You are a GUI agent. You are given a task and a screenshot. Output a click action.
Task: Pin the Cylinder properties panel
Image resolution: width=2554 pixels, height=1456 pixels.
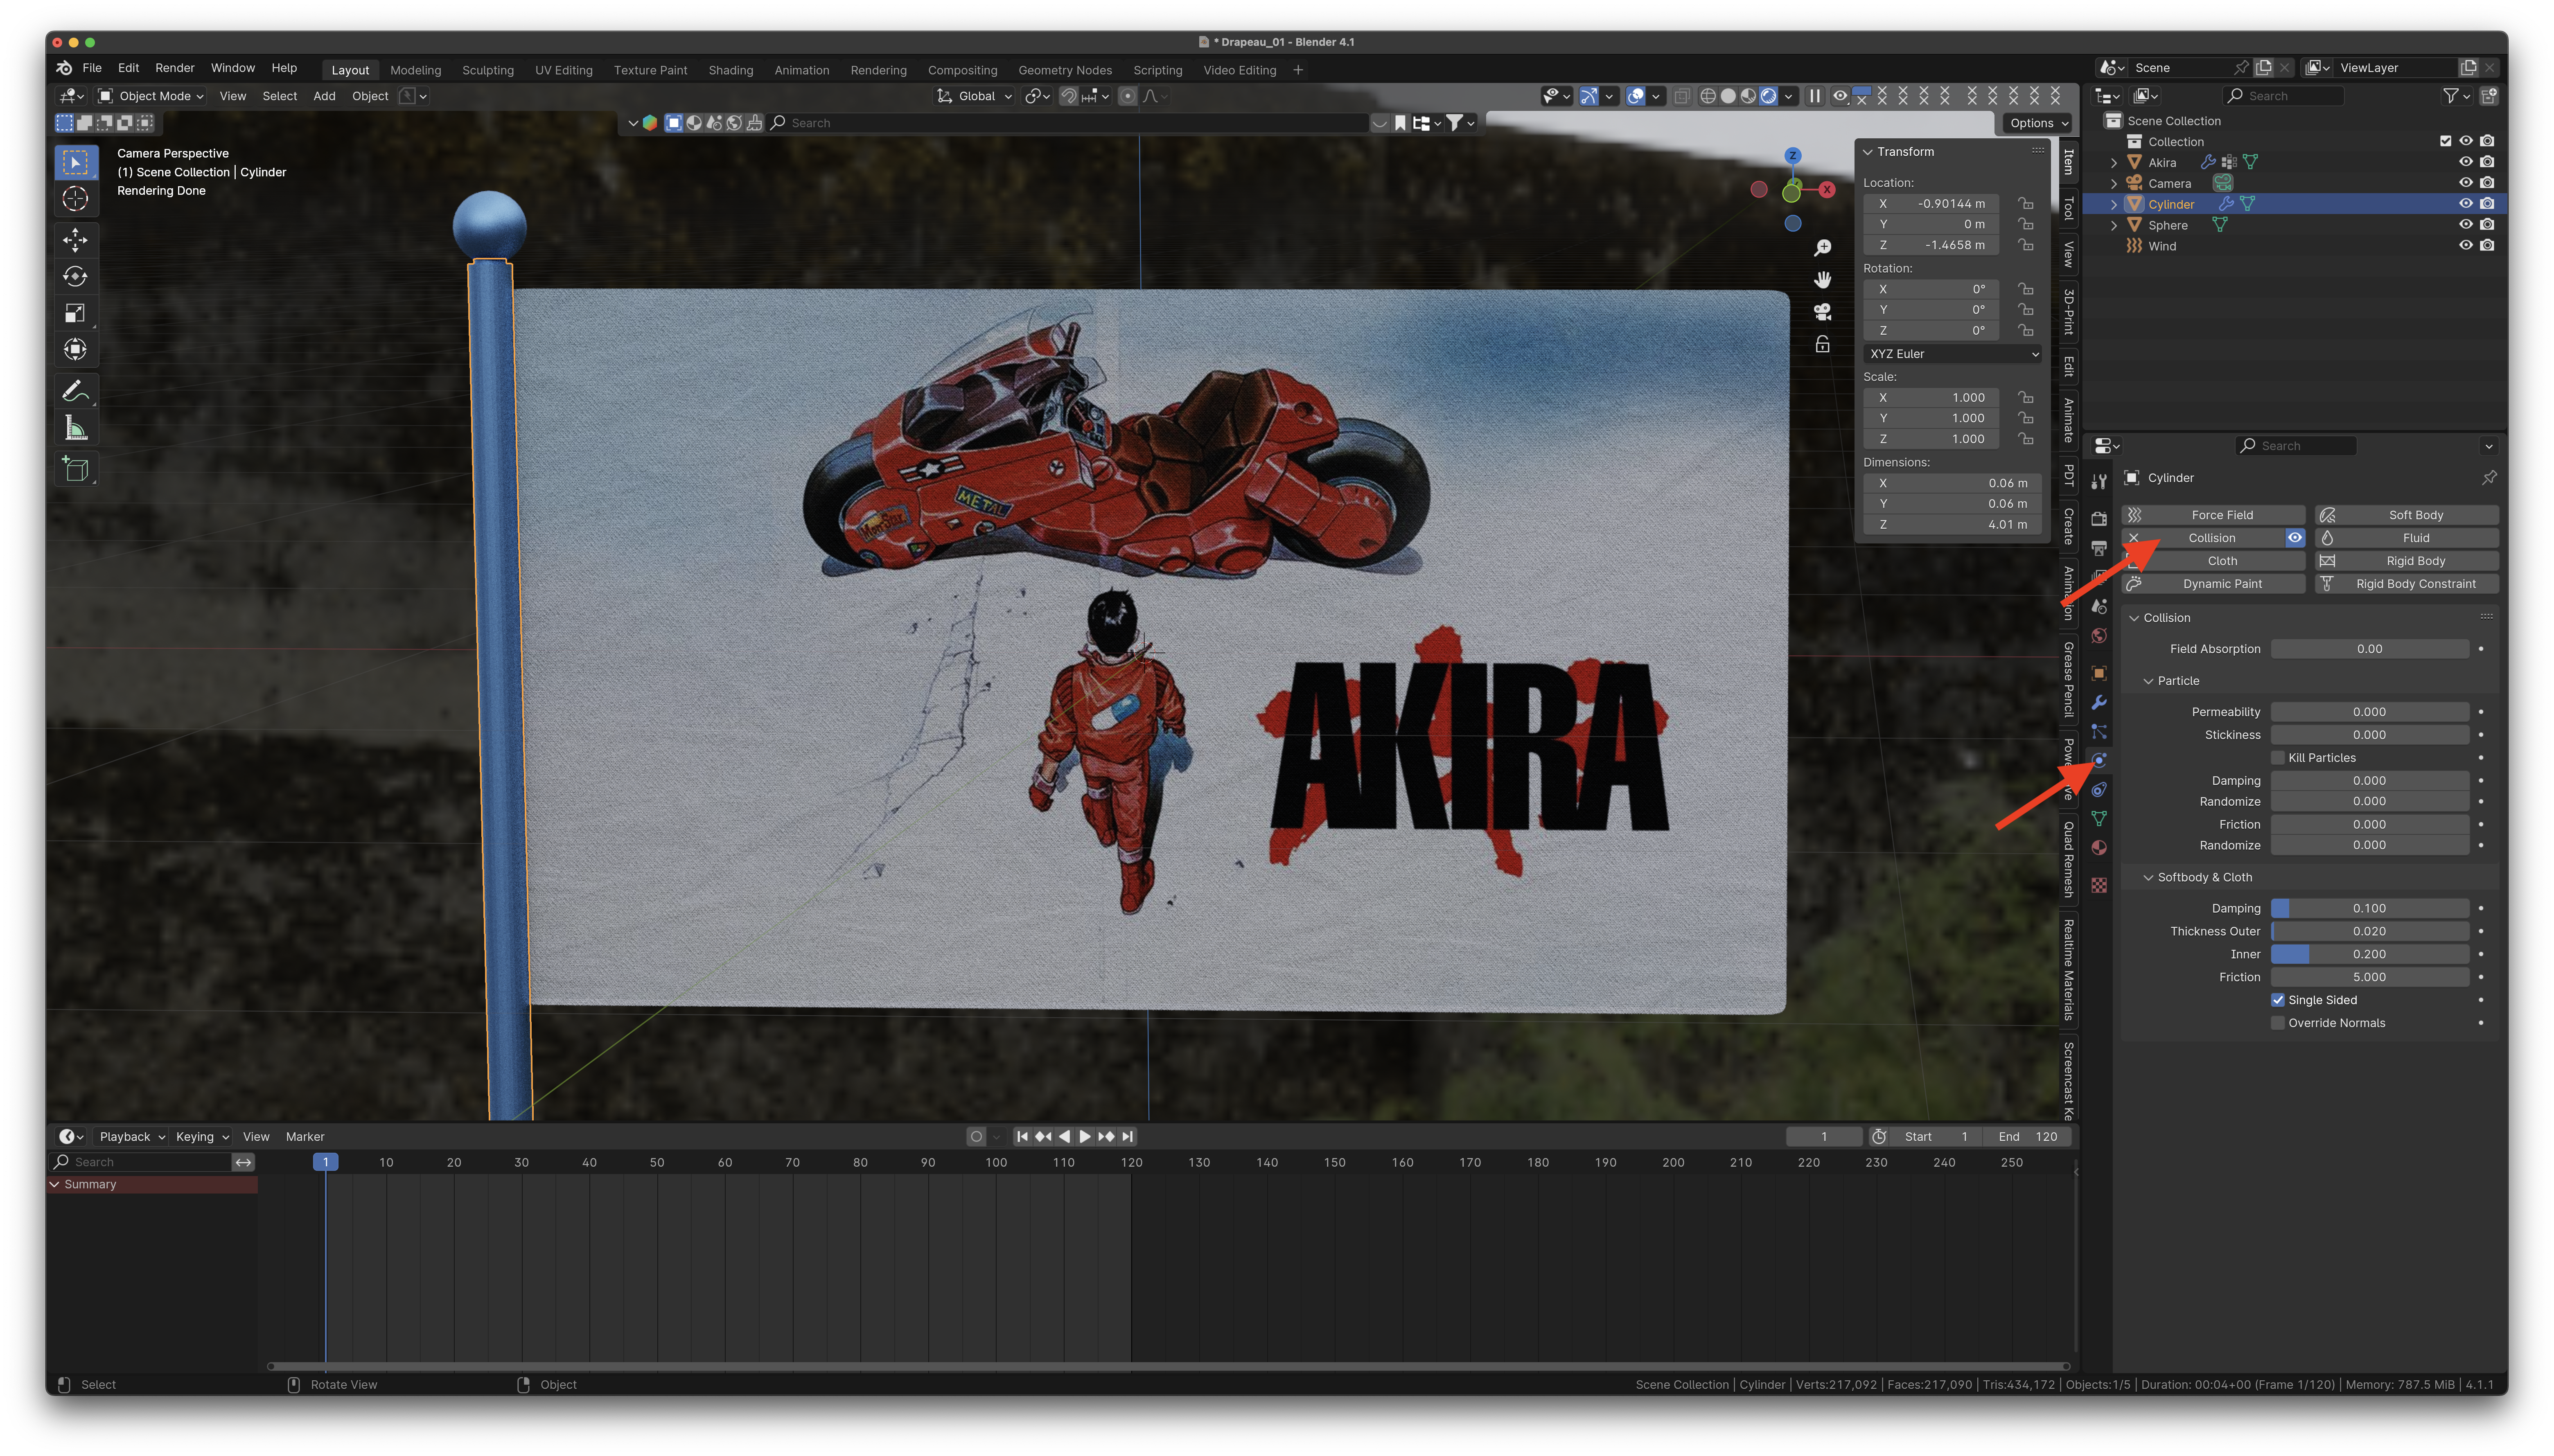click(2489, 478)
